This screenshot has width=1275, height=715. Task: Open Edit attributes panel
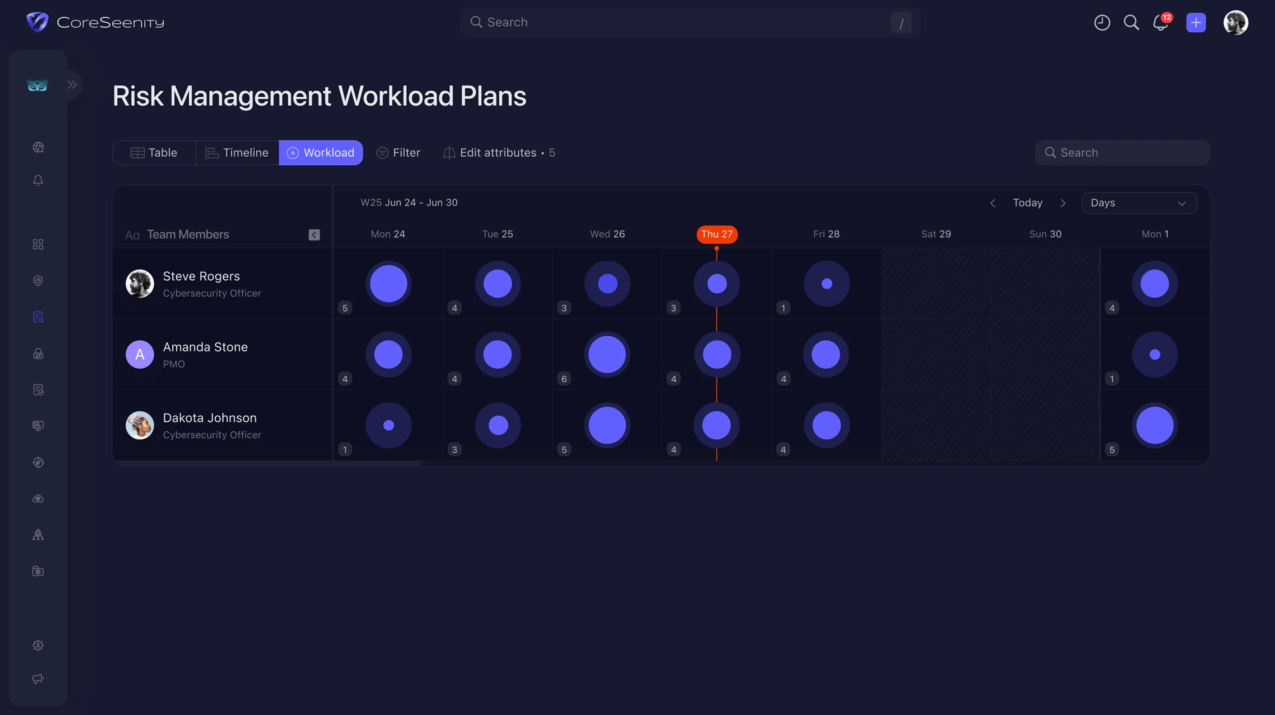point(499,153)
